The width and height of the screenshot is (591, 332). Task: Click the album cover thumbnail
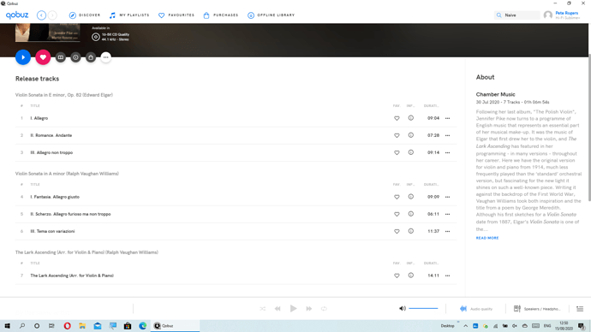(47, 33)
